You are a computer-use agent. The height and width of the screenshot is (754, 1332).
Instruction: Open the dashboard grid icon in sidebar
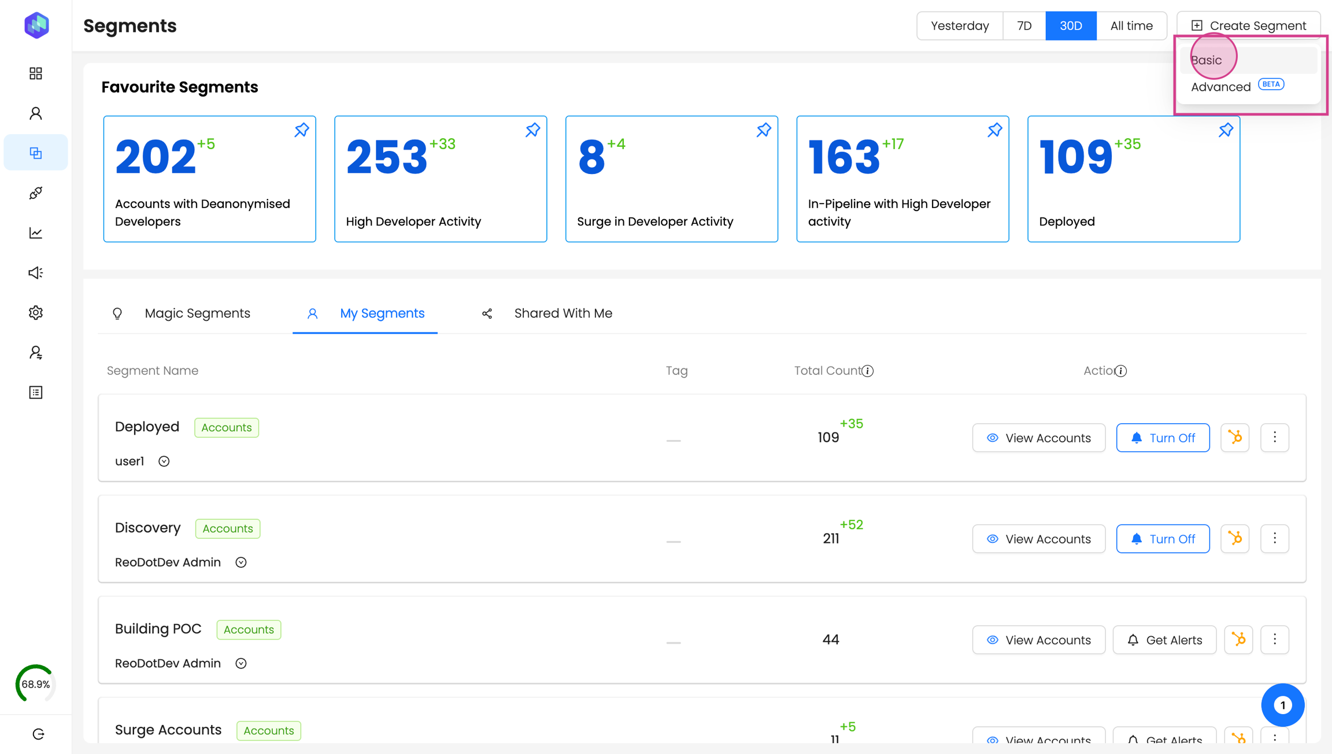[x=36, y=73]
